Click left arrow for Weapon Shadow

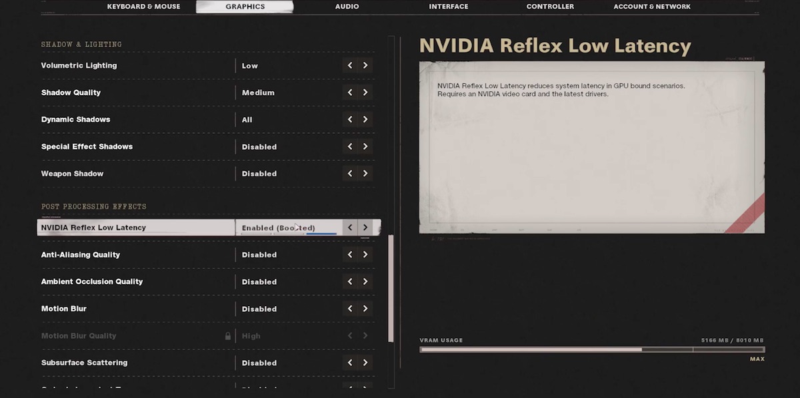click(350, 174)
